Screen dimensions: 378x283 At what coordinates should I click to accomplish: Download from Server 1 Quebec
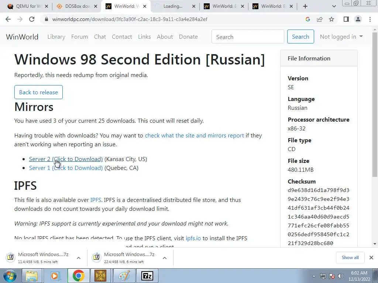(x=66, y=168)
